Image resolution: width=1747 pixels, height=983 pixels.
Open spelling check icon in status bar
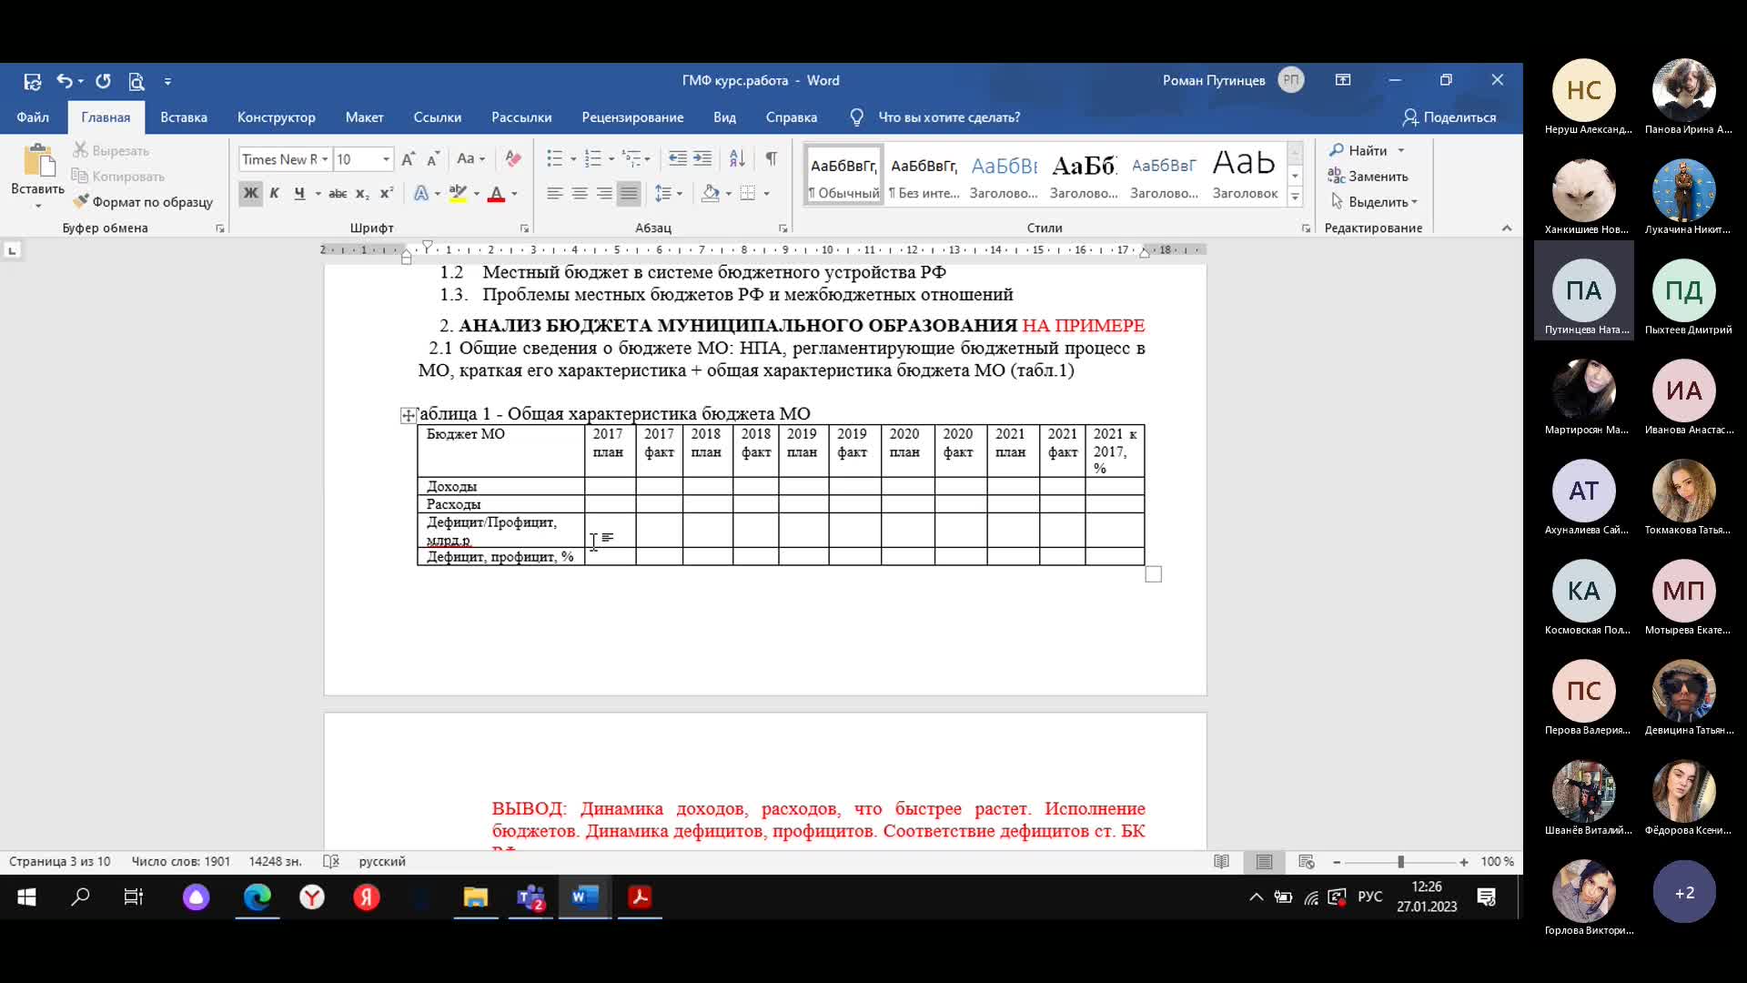point(331,861)
